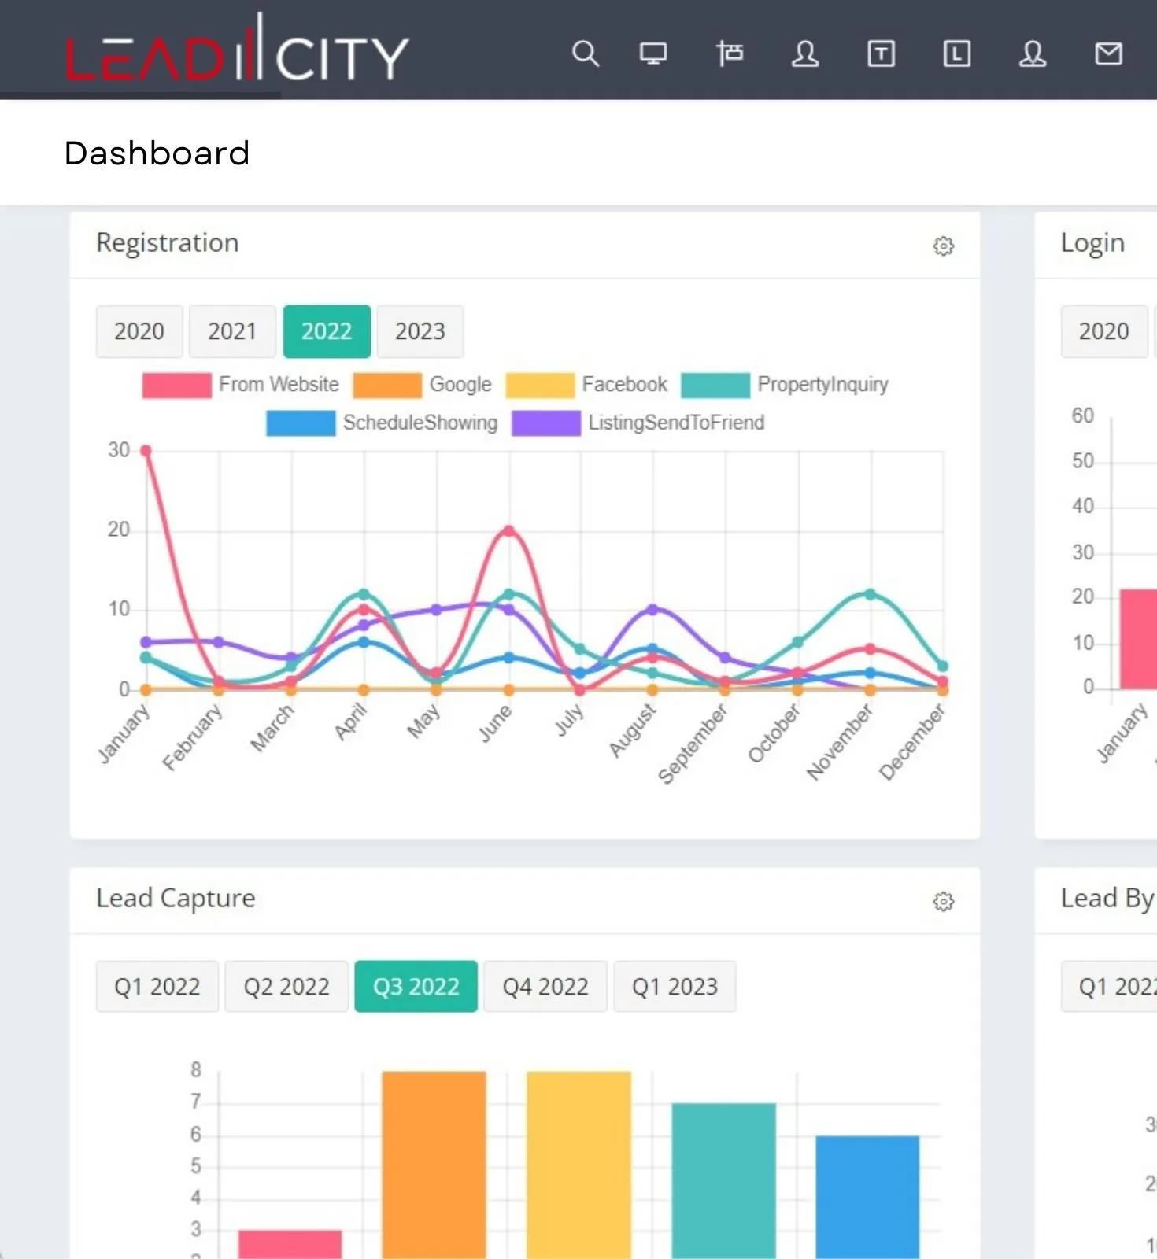Open Lead Capture settings gear

(x=943, y=902)
